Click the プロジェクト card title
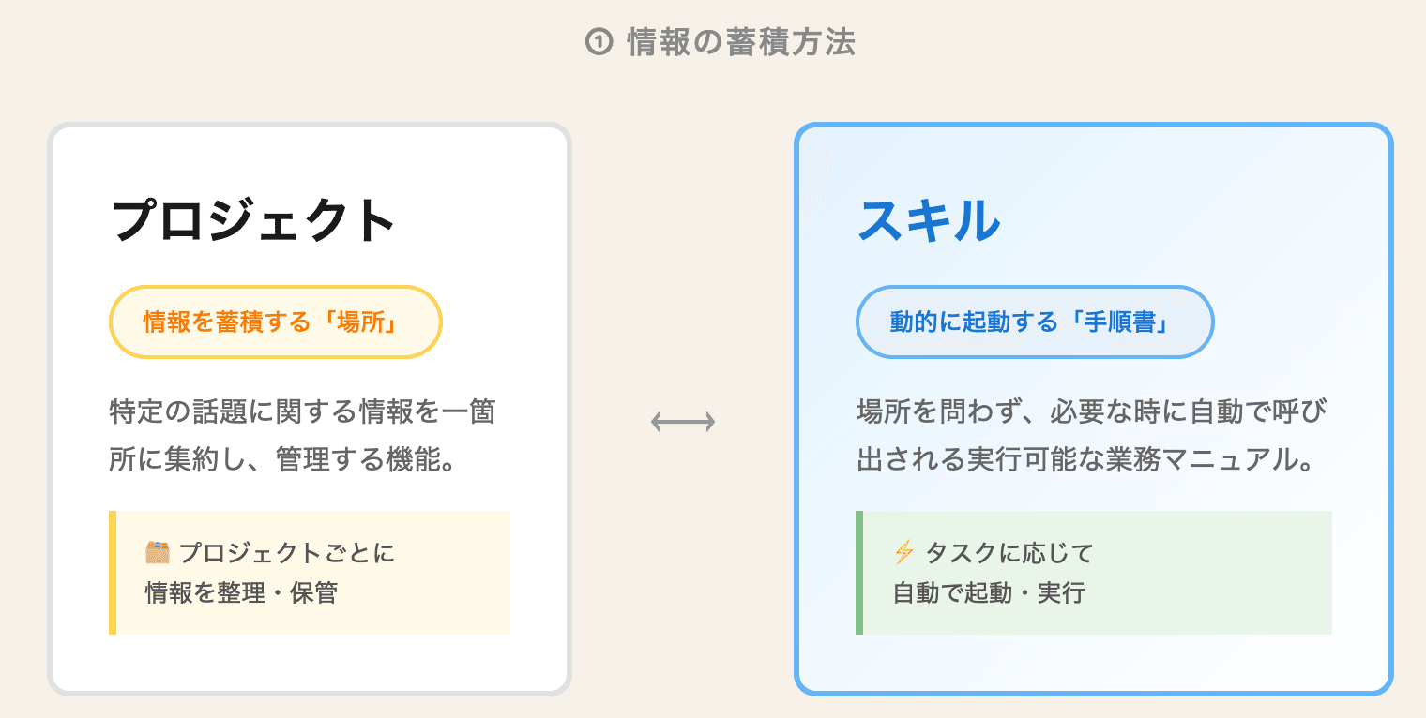1426x718 pixels. 253,221
